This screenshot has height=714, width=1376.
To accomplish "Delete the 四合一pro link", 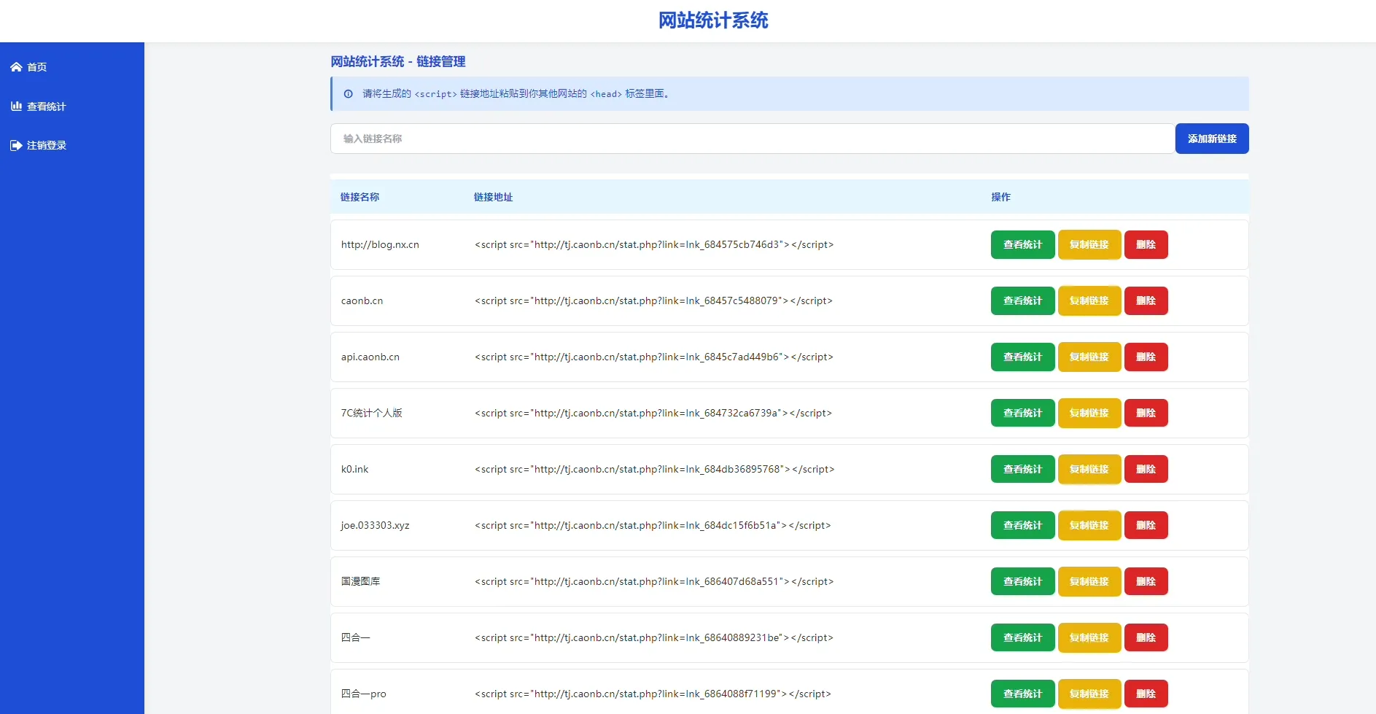I will pyautogui.click(x=1146, y=694).
